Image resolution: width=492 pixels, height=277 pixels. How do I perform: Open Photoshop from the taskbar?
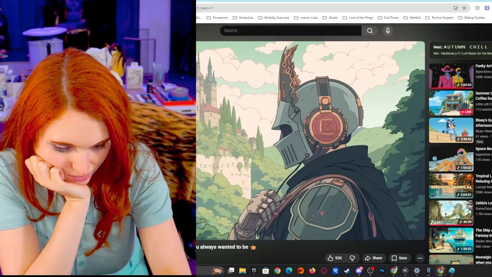click(x=382, y=271)
